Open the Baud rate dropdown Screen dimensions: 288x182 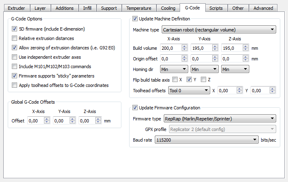pos(205,140)
